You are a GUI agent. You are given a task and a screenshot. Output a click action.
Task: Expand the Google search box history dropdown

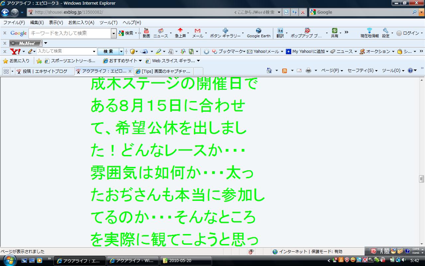[x=114, y=33]
